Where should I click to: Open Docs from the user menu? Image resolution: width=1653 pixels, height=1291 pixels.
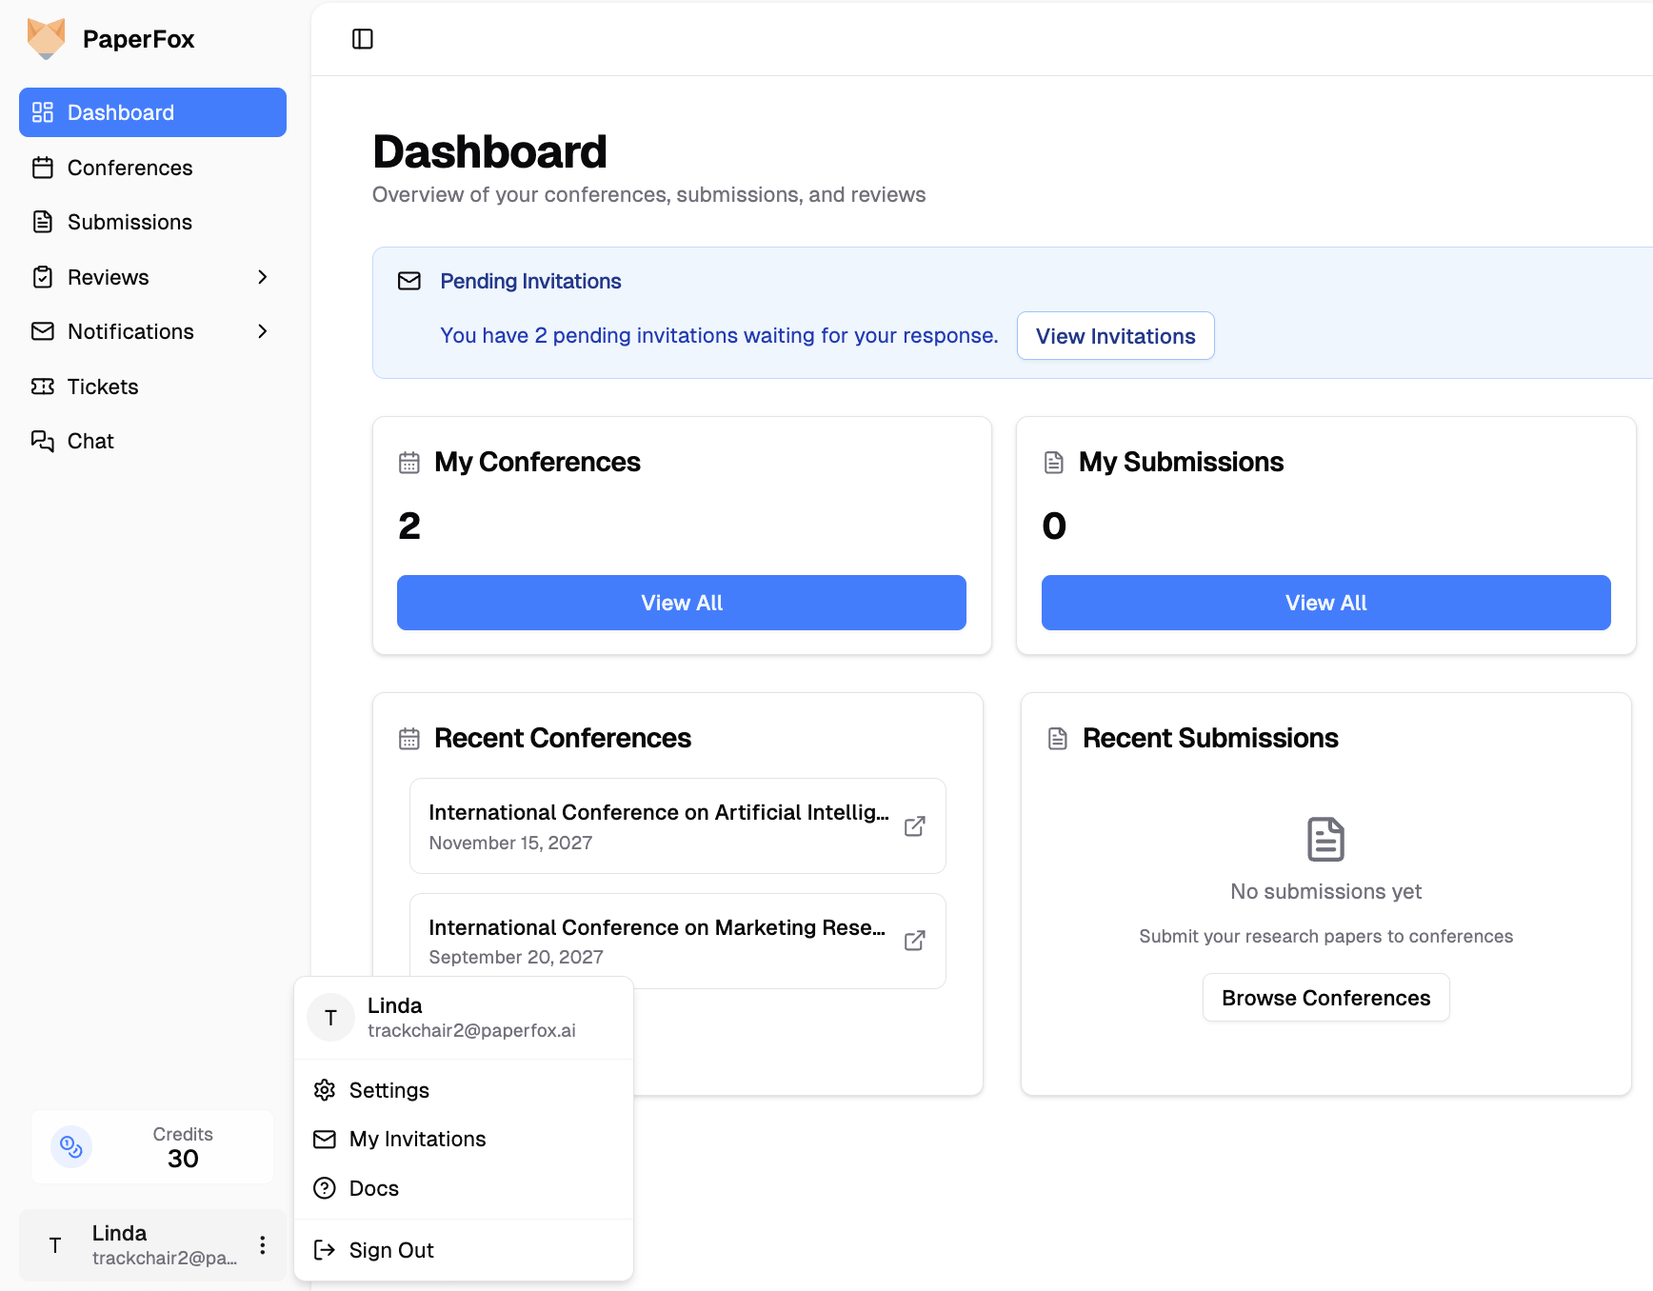[x=373, y=1188]
